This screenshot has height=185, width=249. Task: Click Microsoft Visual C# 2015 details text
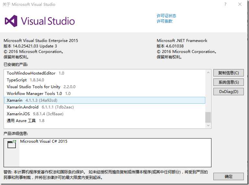(x=44, y=141)
